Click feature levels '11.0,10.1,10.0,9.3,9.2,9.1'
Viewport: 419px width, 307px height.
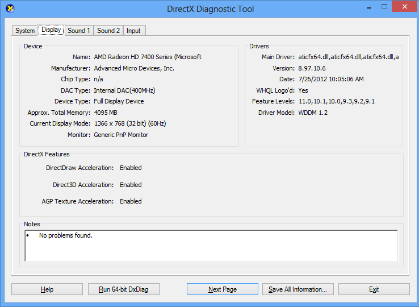coord(337,101)
